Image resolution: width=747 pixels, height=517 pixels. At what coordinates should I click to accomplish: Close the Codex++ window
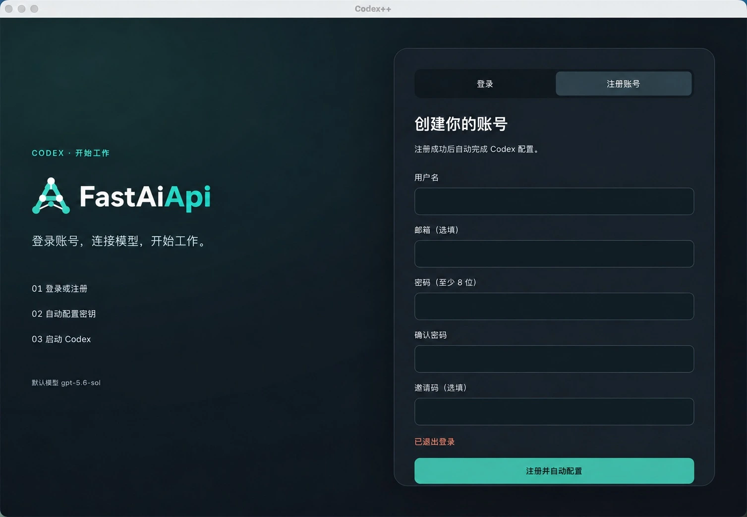[9, 9]
